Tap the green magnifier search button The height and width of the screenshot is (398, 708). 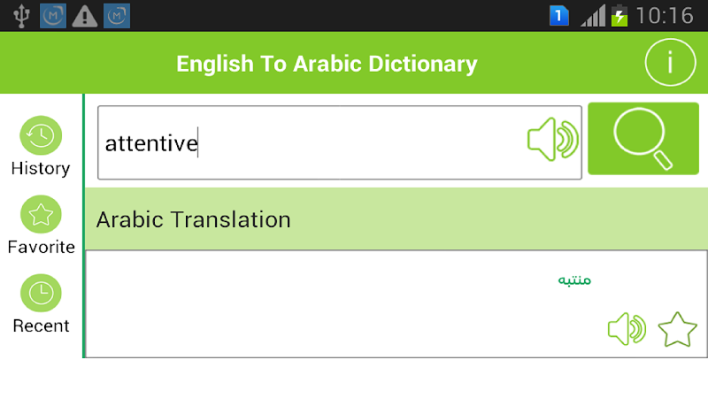pos(643,139)
